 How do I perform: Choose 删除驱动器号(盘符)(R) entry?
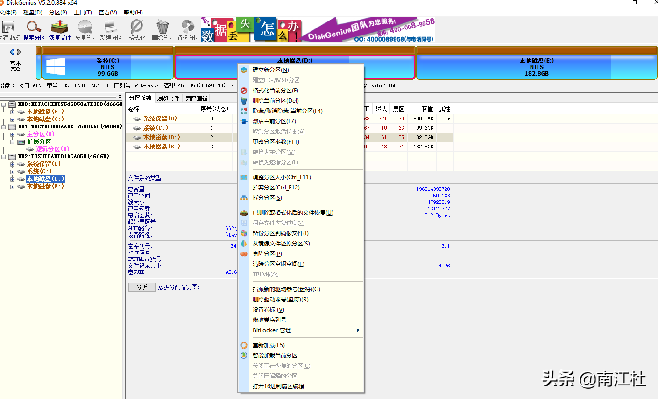(x=301, y=300)
